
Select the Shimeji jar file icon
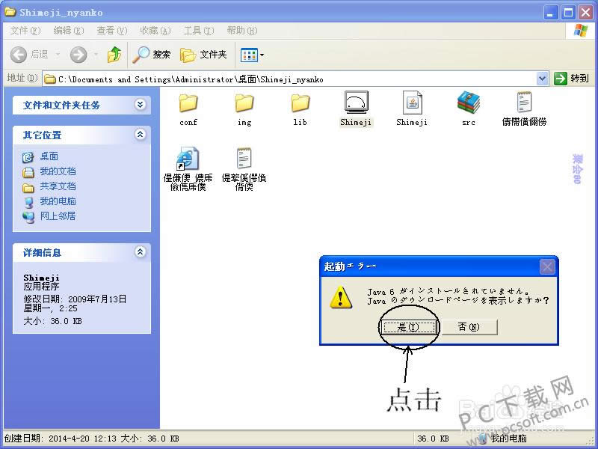point(412,103)
